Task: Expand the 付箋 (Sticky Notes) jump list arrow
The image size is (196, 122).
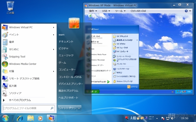Action: (54, 71)
